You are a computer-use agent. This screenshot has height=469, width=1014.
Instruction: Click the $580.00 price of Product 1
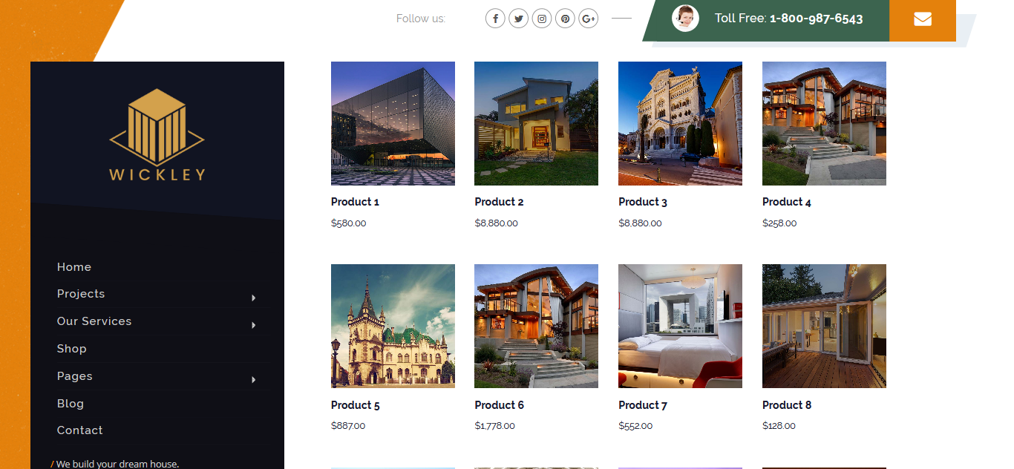[349, 223]
